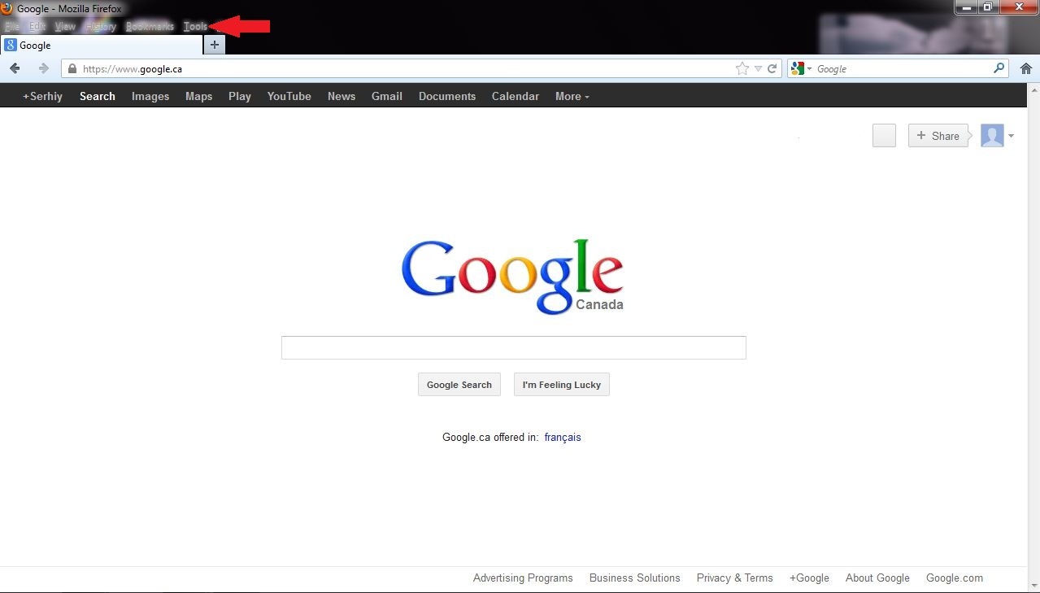Go back with the back arrow
1040x593 pixels.
[15, 68]
